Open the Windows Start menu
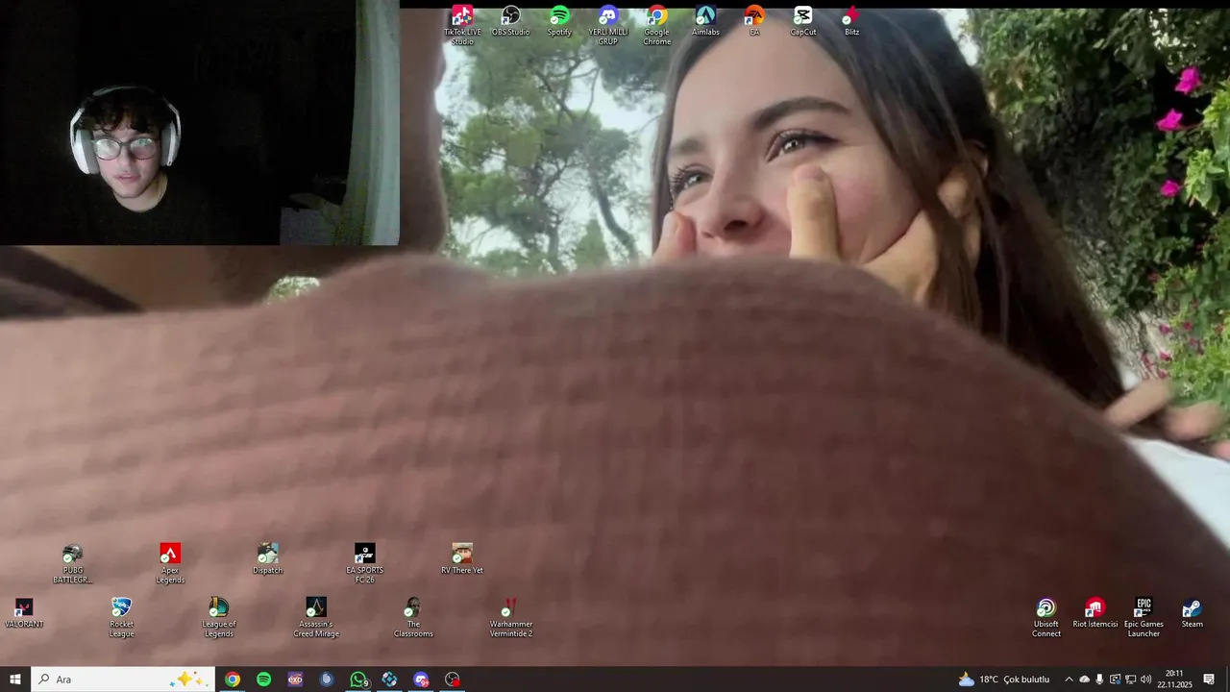This screenshot has height=692, width=1230. tap(15, 680)
